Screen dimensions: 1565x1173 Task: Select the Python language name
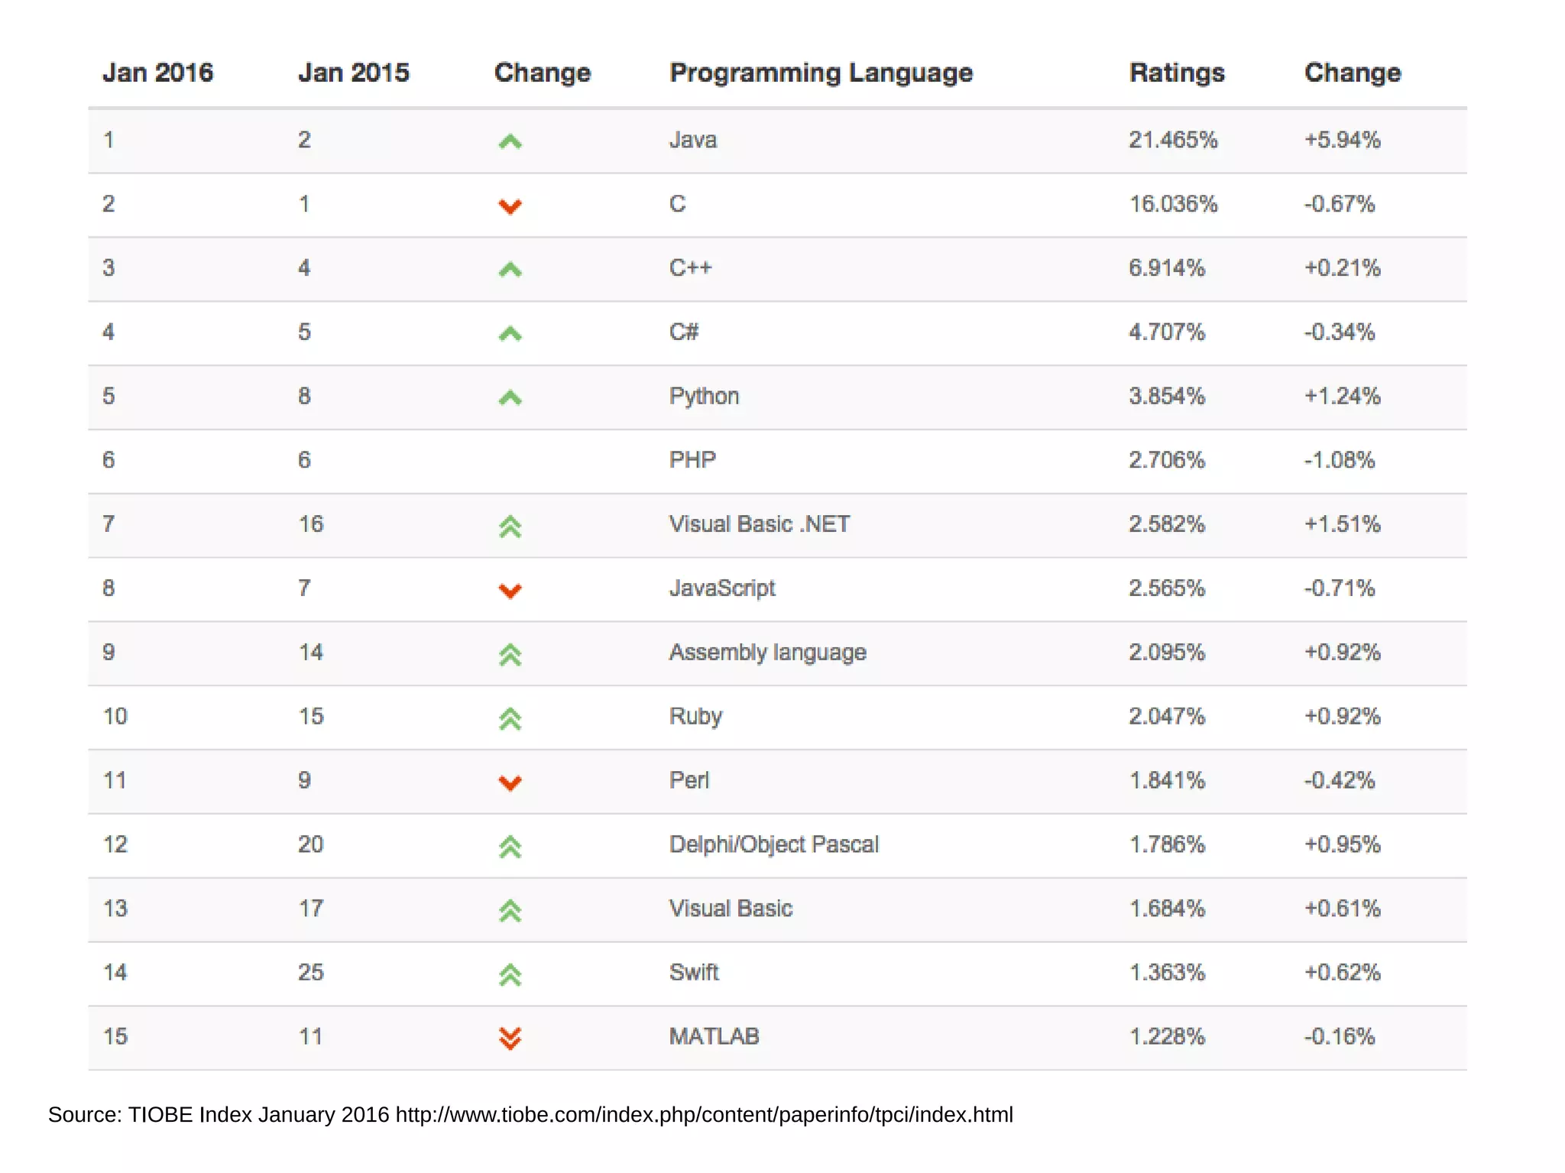pos(705,396)
